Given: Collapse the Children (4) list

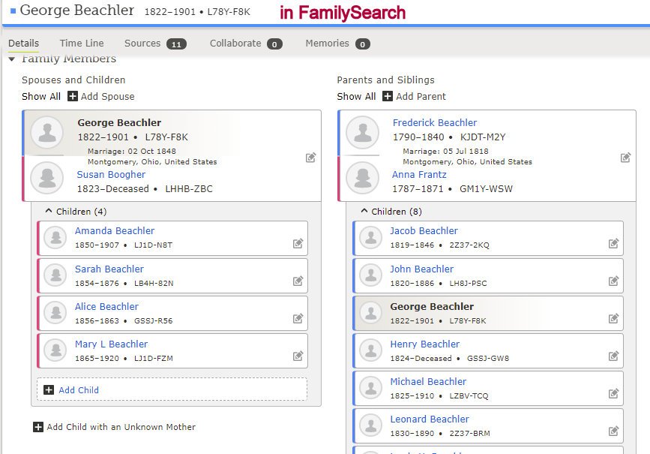Looking at the screenshot, I should tap(49, 212).
